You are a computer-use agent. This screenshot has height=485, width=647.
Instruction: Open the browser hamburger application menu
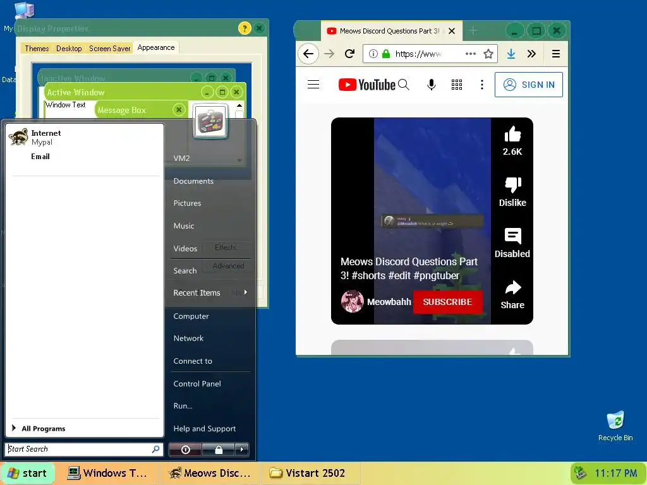[x=556, y=54]
